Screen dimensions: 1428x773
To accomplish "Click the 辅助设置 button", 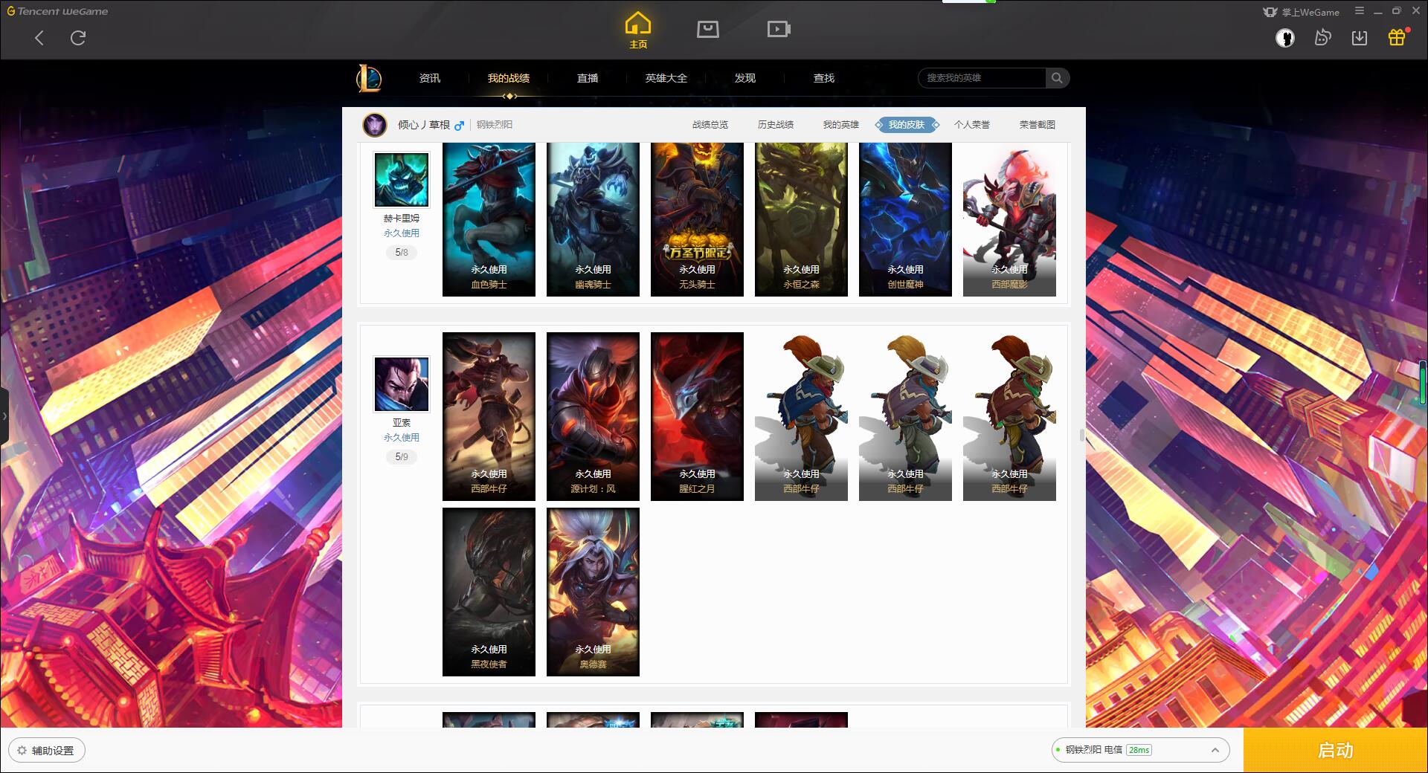I will pyautogui.click(x=47, y=750).
